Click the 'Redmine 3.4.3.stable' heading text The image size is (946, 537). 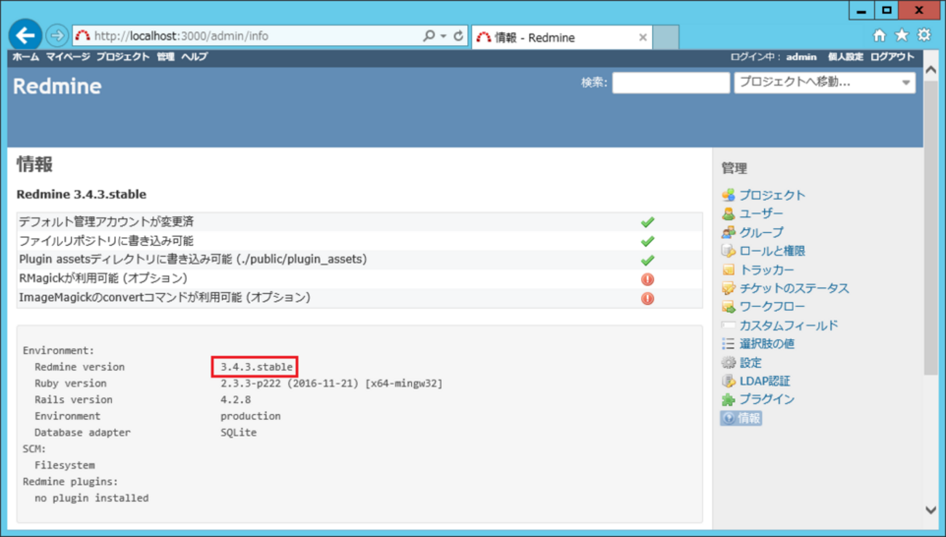pos(81,194)
